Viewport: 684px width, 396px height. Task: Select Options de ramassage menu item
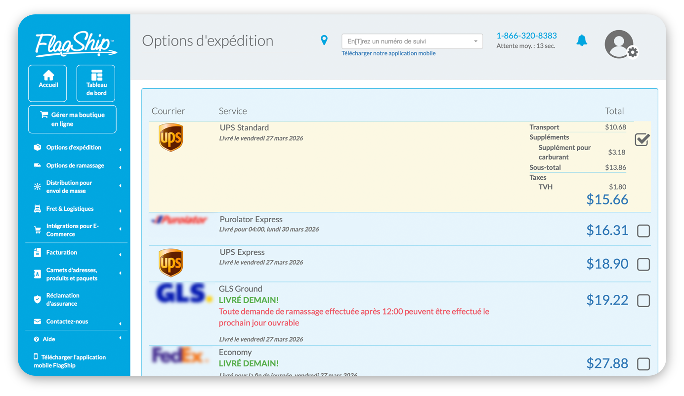pos(75,165)
